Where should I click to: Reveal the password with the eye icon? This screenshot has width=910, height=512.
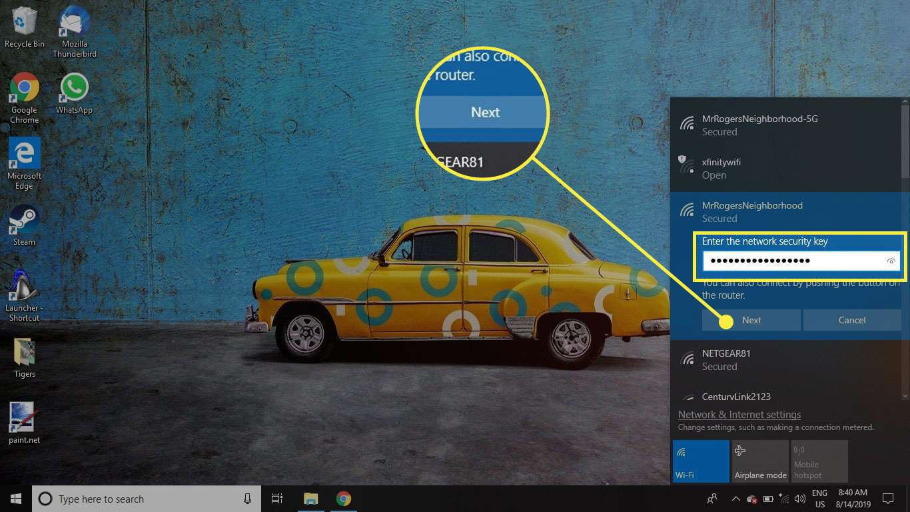[x=891, y=261]
